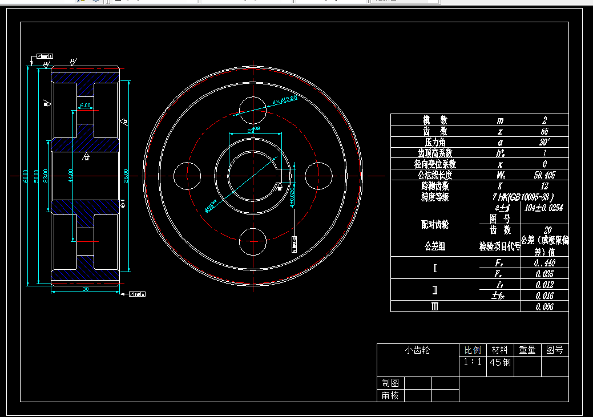Select the 检验项目代号 header
The width and height of the screenshot is (593, 417).
(x=500, y=246)
